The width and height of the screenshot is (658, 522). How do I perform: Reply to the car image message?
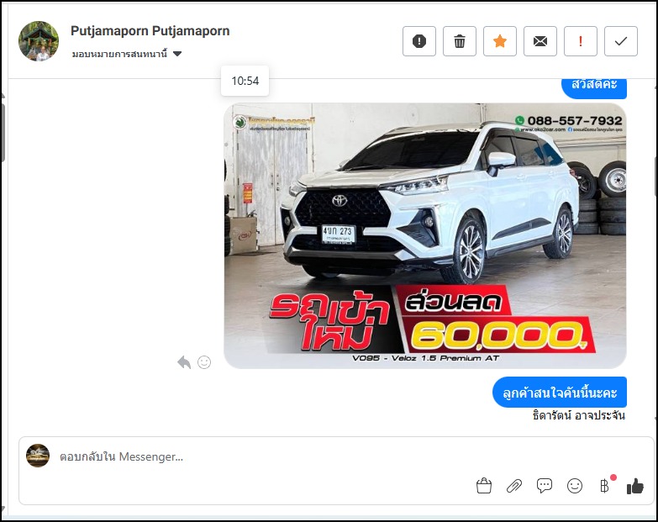pyautogui.click(x=184, y=361)
